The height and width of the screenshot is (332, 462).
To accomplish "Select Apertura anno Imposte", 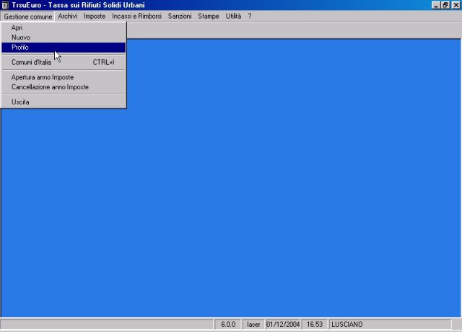I will pyautogui.click(x=64, y=77).
